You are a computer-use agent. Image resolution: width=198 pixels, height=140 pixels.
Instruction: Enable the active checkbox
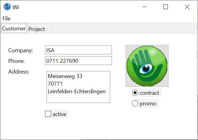click(48, 114)
